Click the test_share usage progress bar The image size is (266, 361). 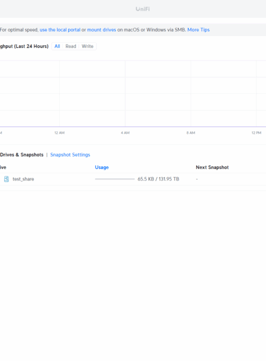click(115, 179)
